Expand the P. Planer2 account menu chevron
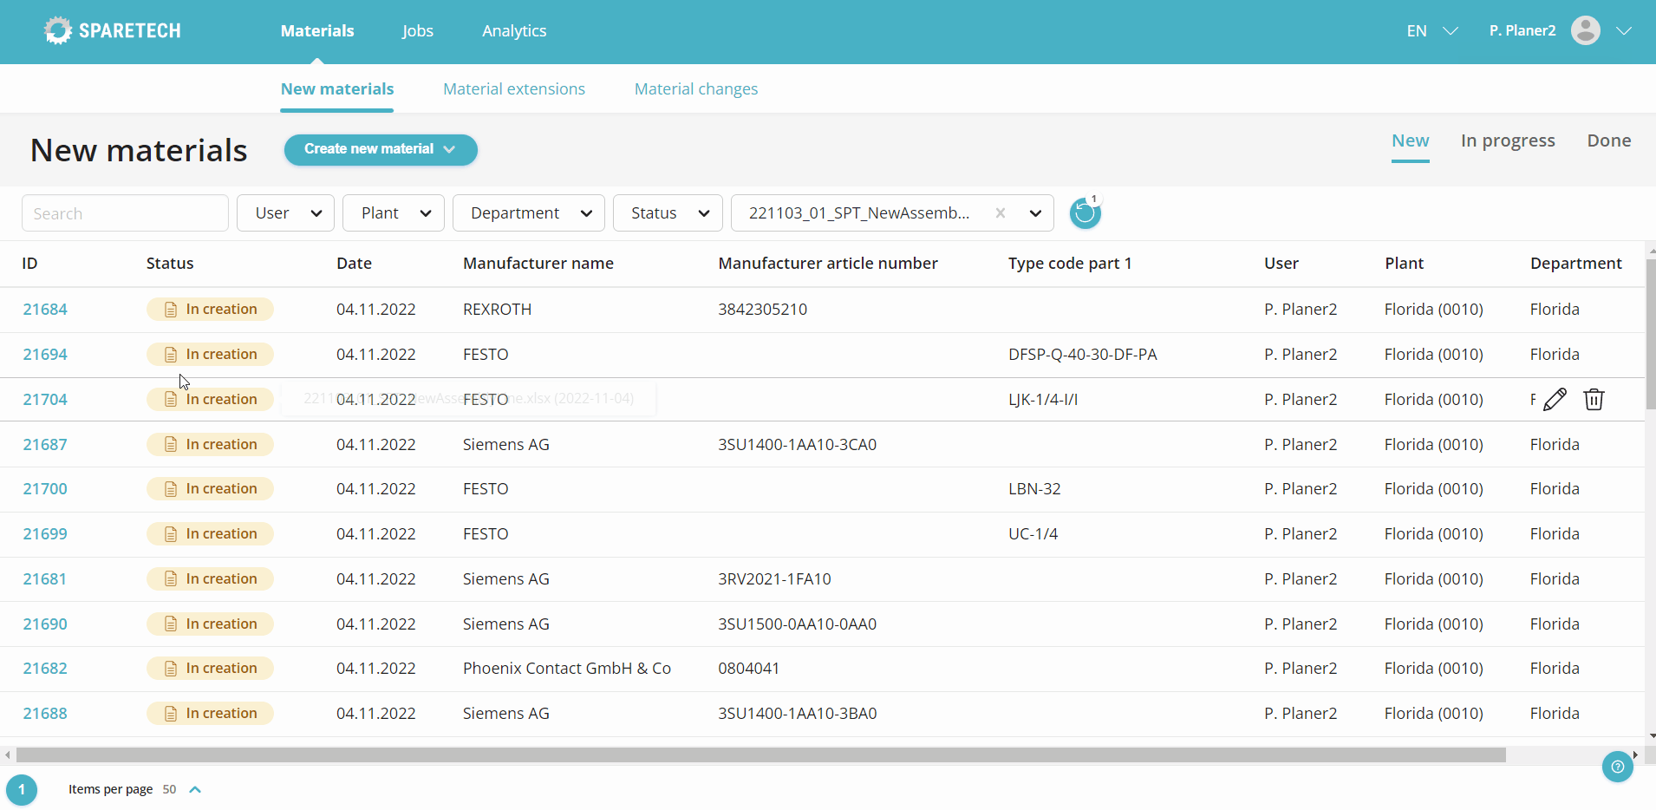1656x810 pixels. (x=1624, y=30)
